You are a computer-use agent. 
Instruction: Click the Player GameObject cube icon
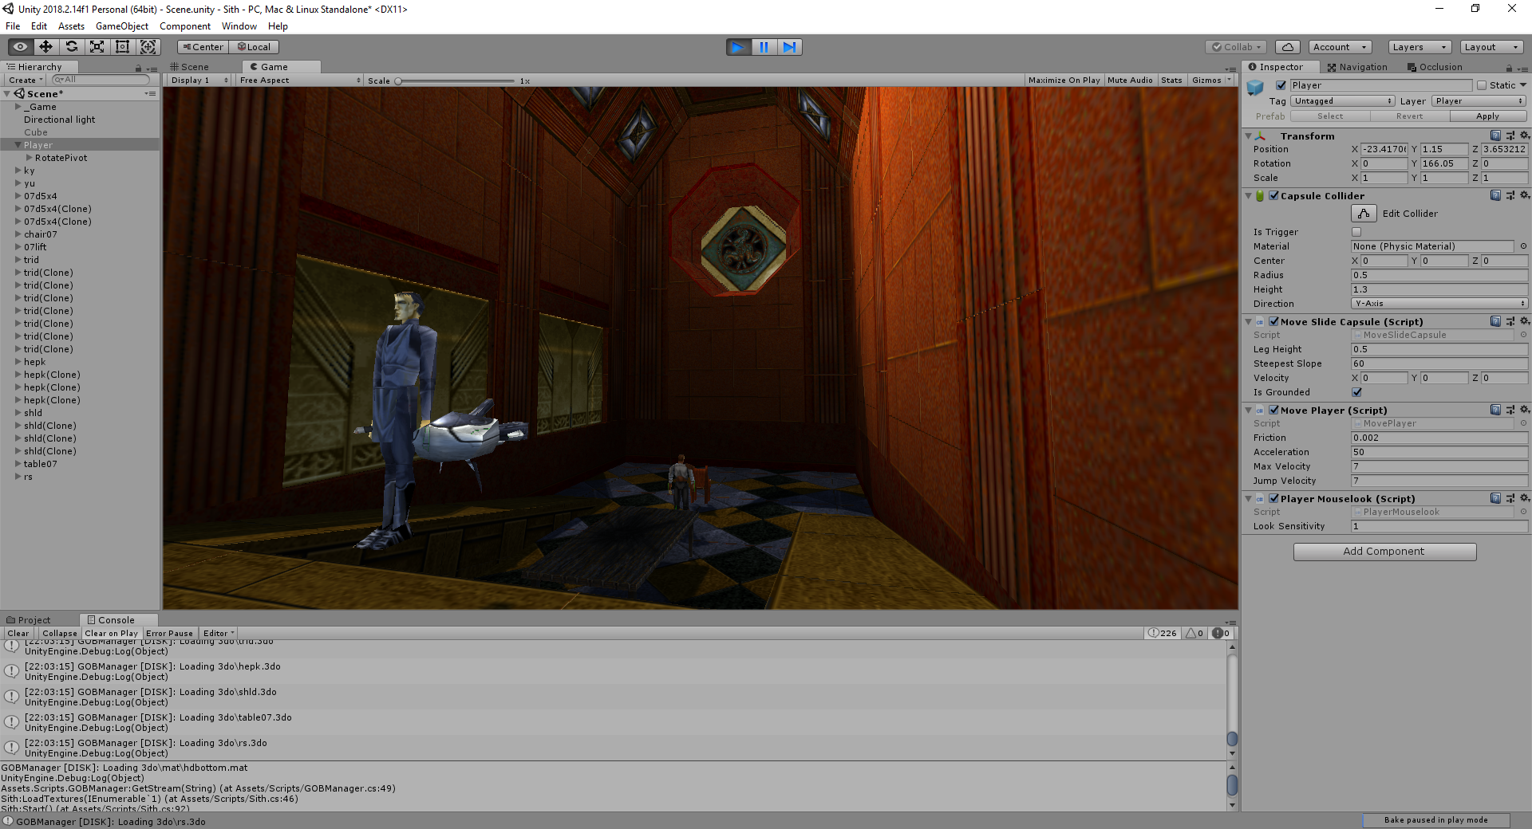click(1255, 87)
